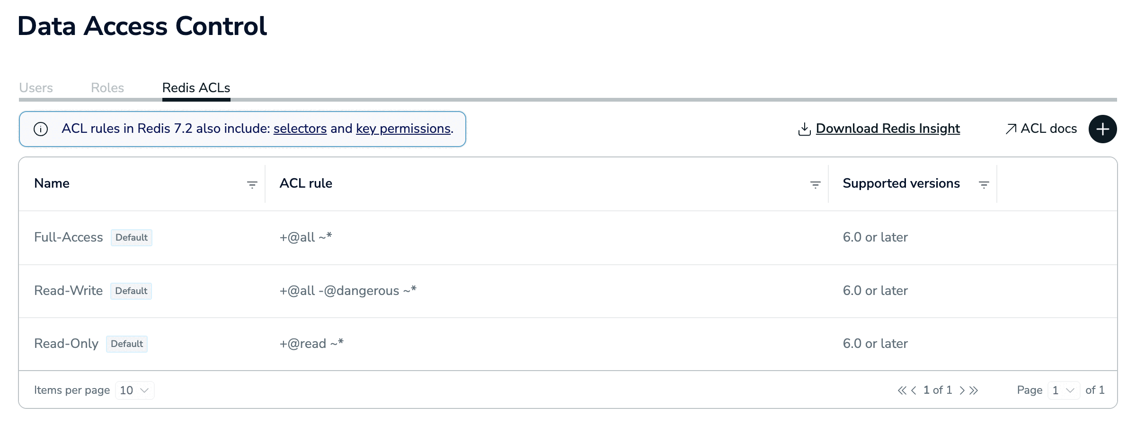Switch to the Roles tab
The height and width of the screenshot is (433, 1136).
click(107, 88)
